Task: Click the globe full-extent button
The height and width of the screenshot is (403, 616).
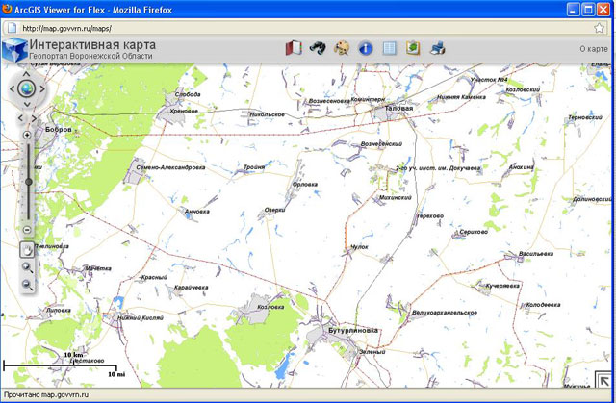Action: (x=27, y=89)
